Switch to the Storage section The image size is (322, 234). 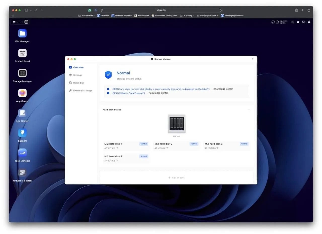pyautogui.click(x=76, y=75)
